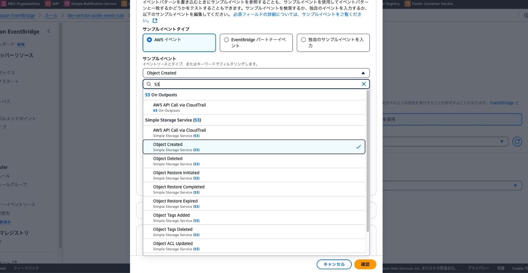Open プライバシー footer link
This screenshot has width=528, height=273.
pos(478,268)
